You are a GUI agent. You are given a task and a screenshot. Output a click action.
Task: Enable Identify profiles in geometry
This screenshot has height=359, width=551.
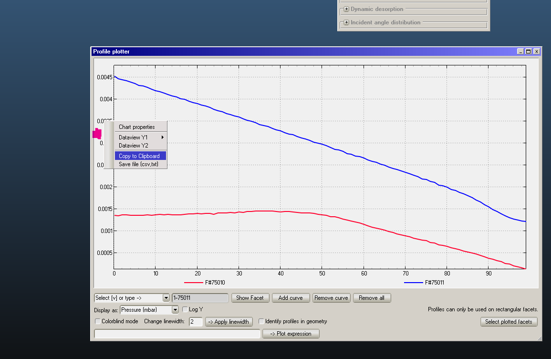pos(261,322)
